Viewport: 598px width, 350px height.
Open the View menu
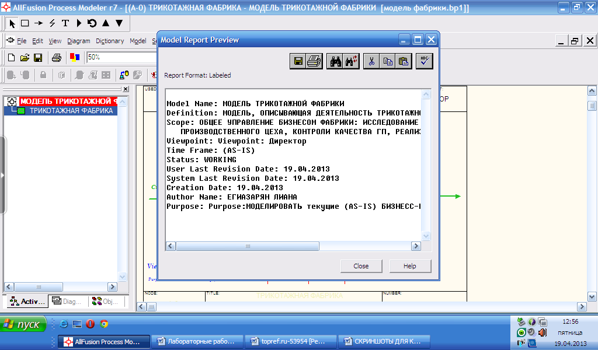coord(55,41)
